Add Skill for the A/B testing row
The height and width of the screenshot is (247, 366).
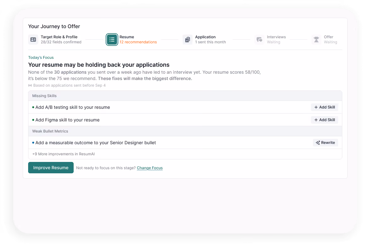coord(325,107)
